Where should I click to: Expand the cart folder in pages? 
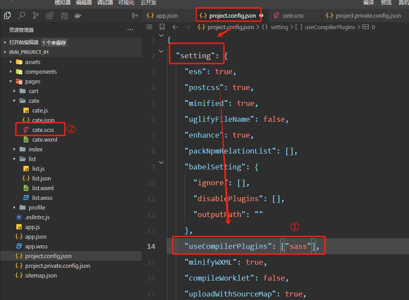(33, 91)
